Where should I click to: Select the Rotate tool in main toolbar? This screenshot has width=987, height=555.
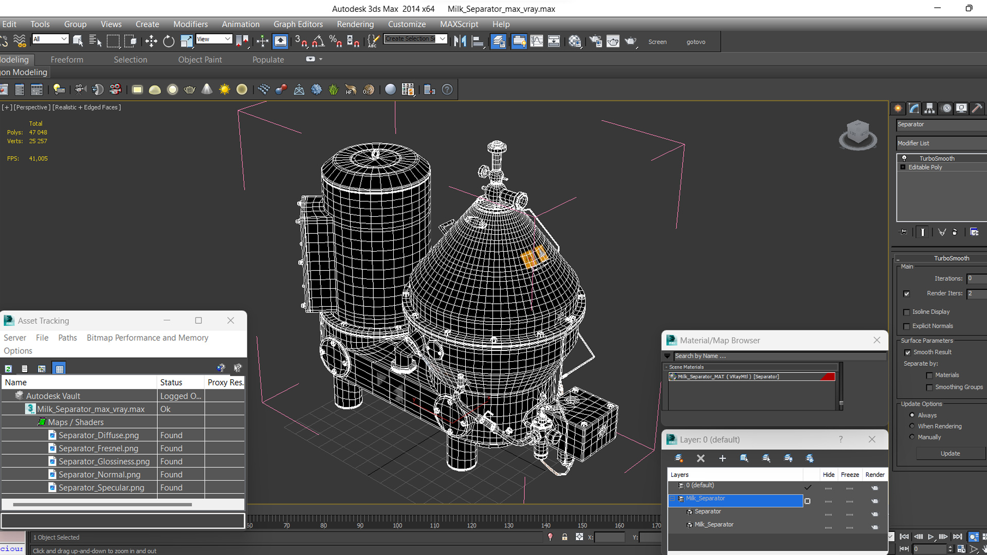pos(169,42)
